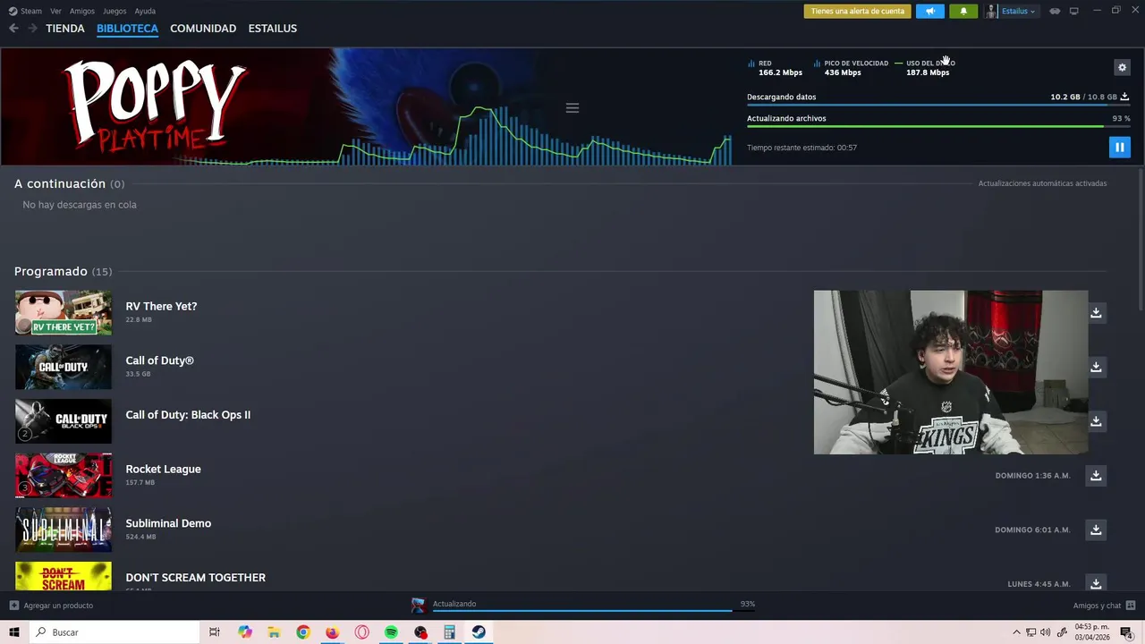Click the 'Descargando datos' progress bar
Screen dimensions: 1145x644
(938, 105)
